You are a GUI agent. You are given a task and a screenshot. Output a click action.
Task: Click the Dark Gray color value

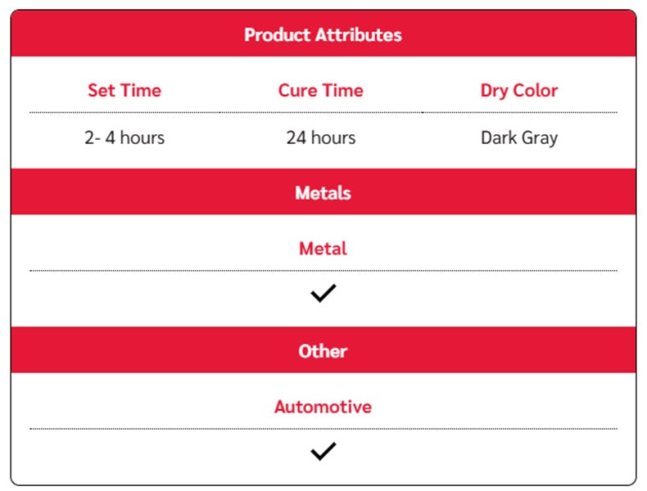tap(519, 138)
